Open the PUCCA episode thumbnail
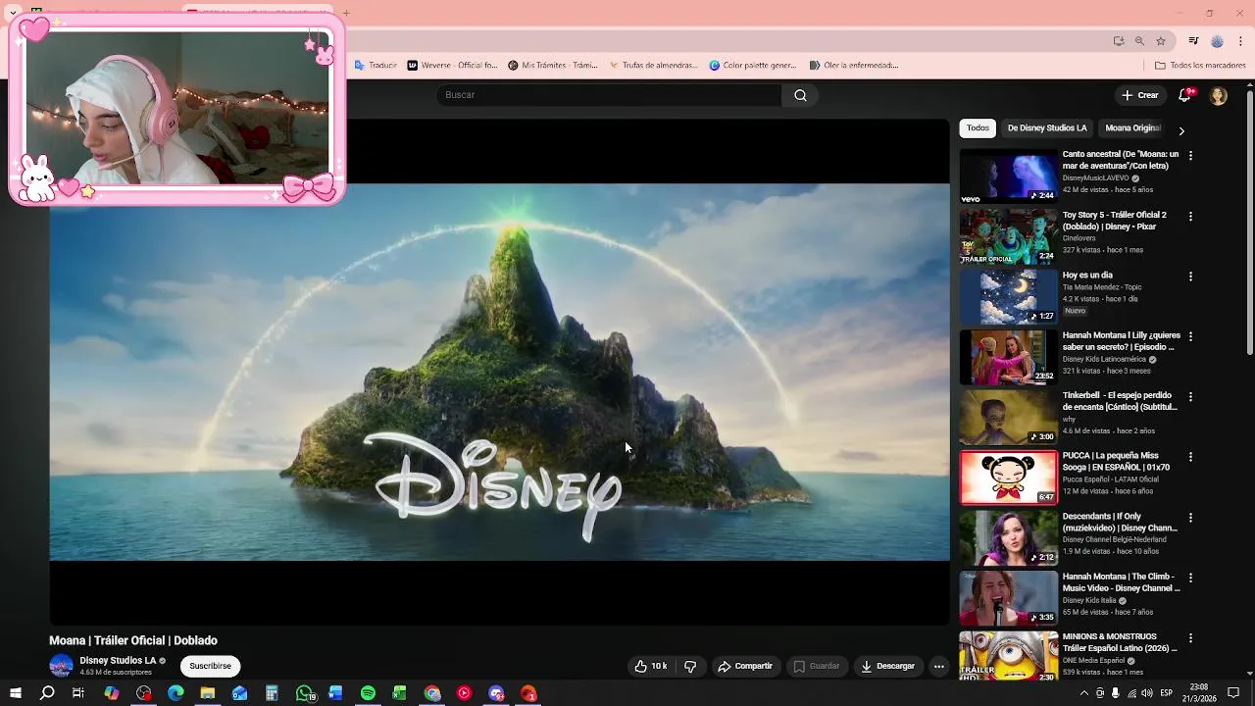This screenshot has height=706, width=1255. [x=1008, y=477]
